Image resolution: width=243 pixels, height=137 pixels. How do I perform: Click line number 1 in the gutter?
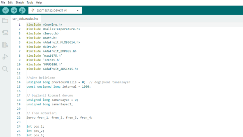click(19, 25)
